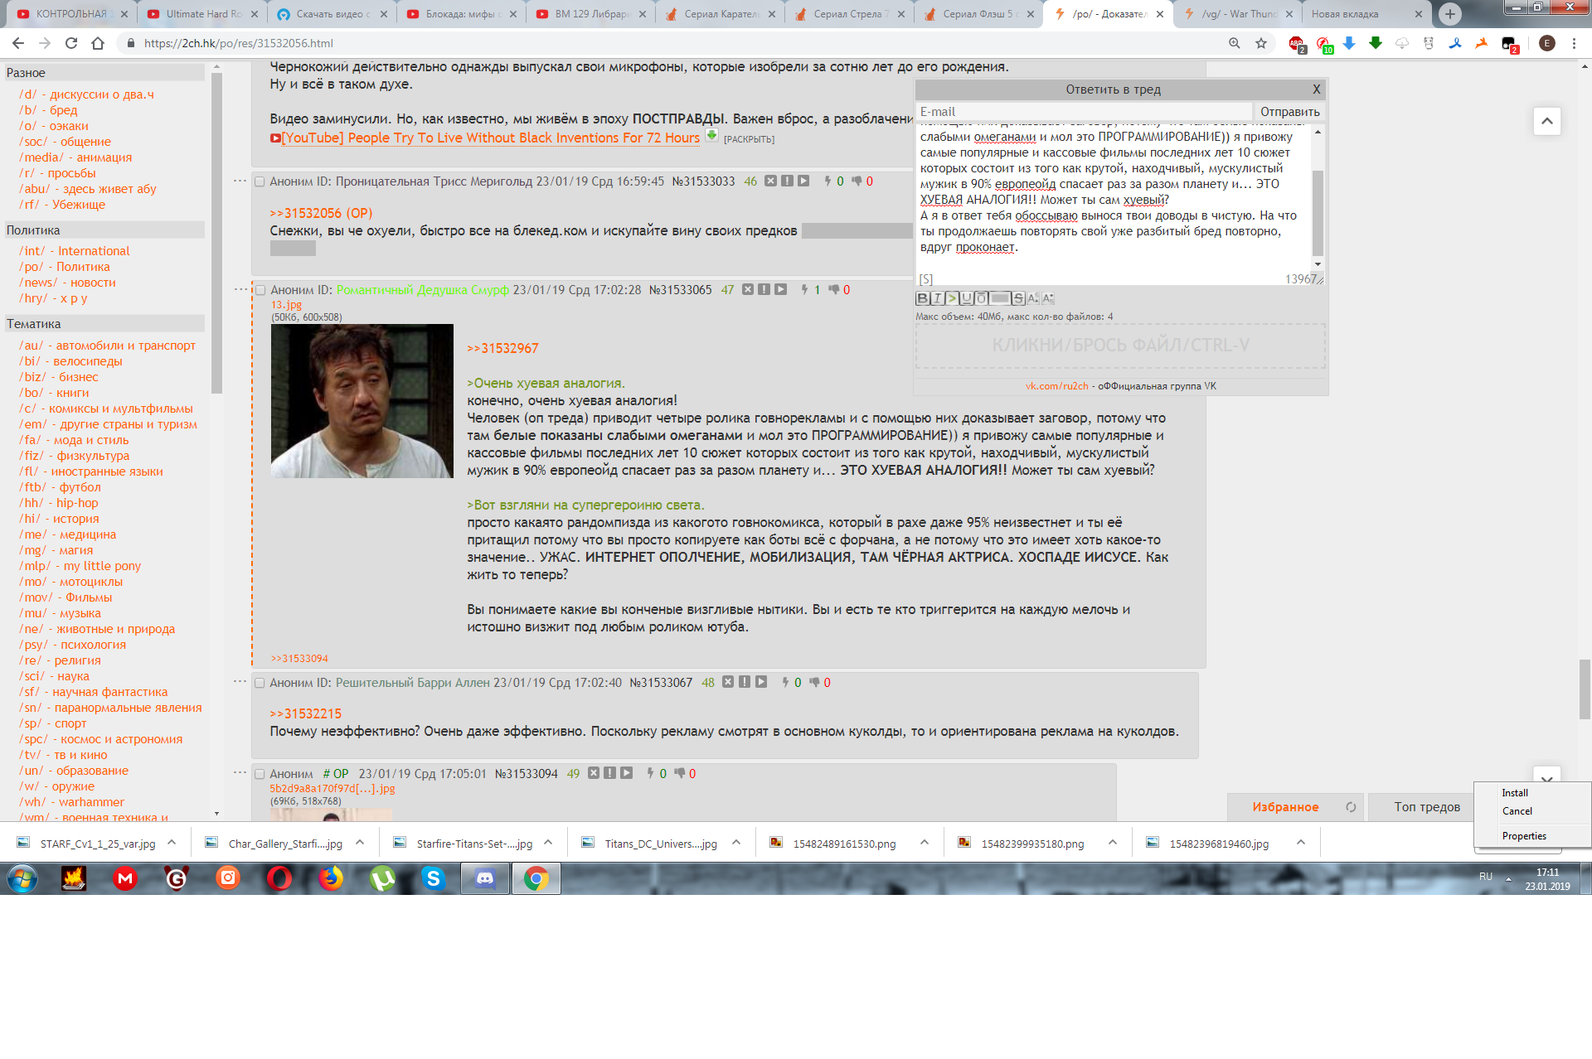Expand options for Char_Gallery_Starfi download

tap(360, 843)
